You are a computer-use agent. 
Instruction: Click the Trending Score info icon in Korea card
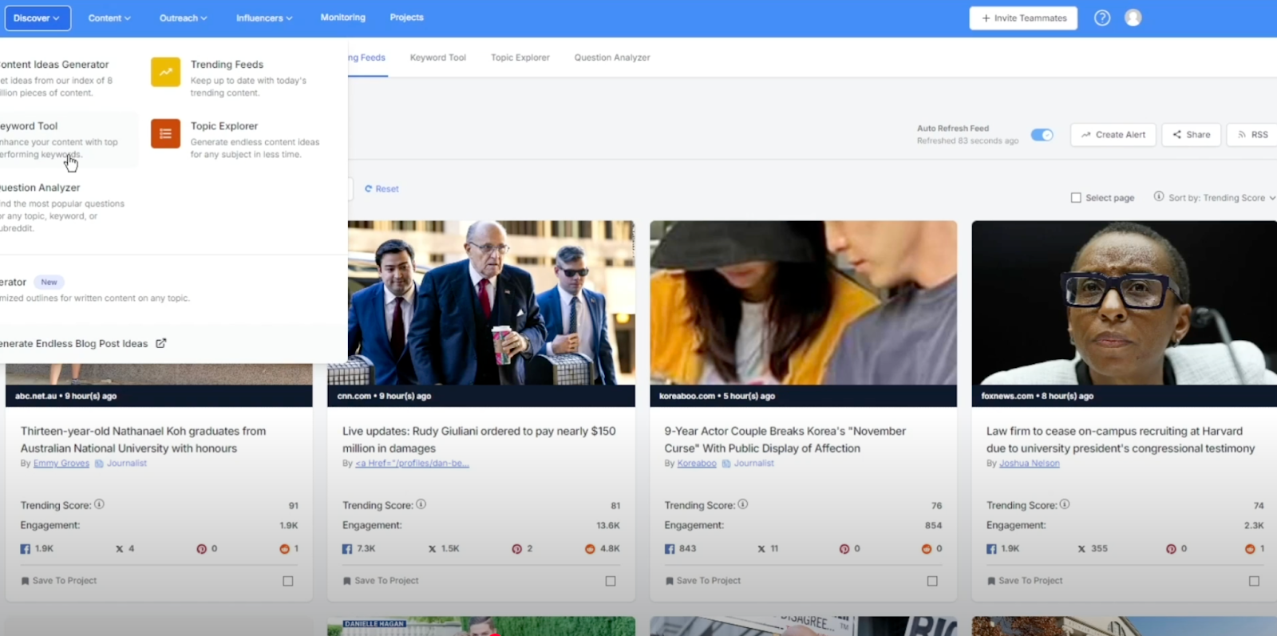[743, 504]
